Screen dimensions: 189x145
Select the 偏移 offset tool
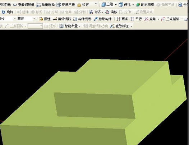pos(111,12)
